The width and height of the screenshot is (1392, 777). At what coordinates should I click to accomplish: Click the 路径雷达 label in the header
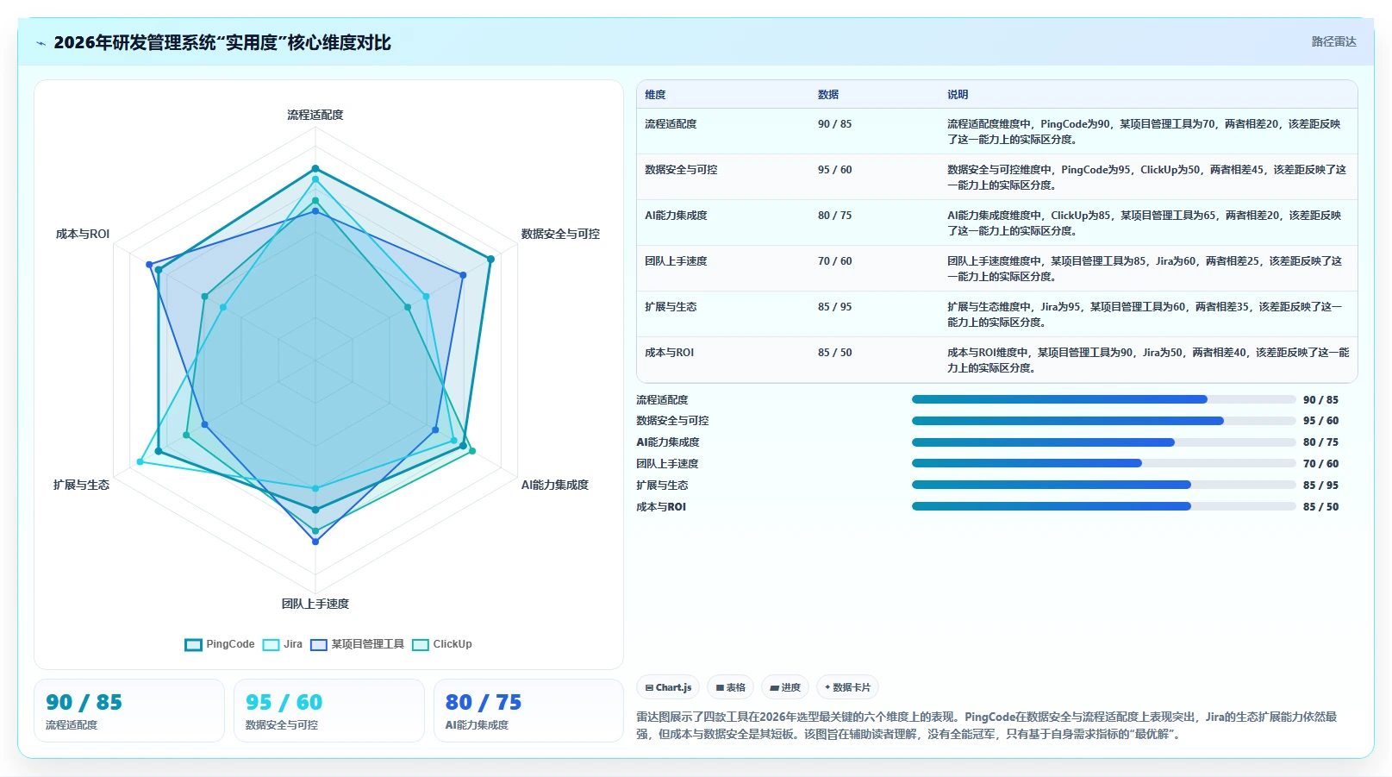(x=1333, y=41)
